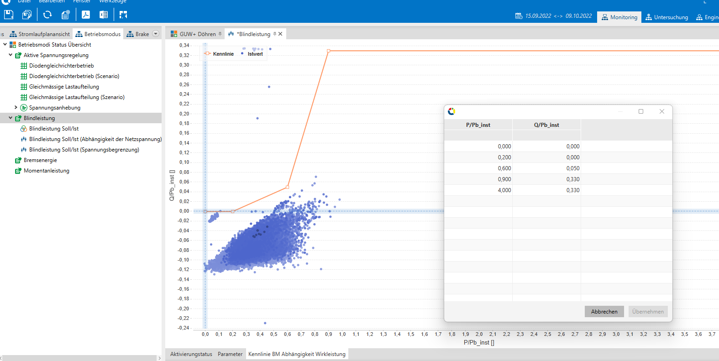Click icon next to Blindleistung Soll/Ist
The height and width of the screenshot is (361, 719).
click(x=24, y=129)
